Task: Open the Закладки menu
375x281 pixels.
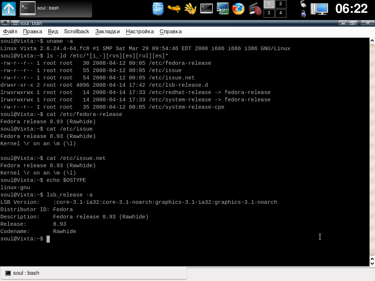Action: (x=107, y=31)
